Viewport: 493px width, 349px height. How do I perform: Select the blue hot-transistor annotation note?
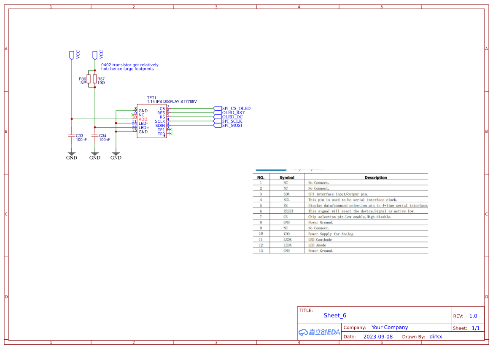coord(129,66)
